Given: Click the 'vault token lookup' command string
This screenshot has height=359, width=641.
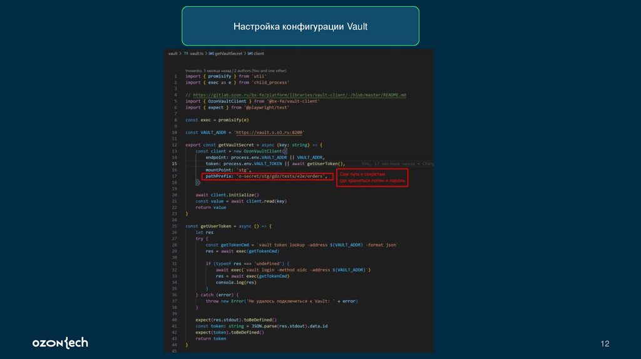Looking at the screenshot, I should tap(327, 245).
